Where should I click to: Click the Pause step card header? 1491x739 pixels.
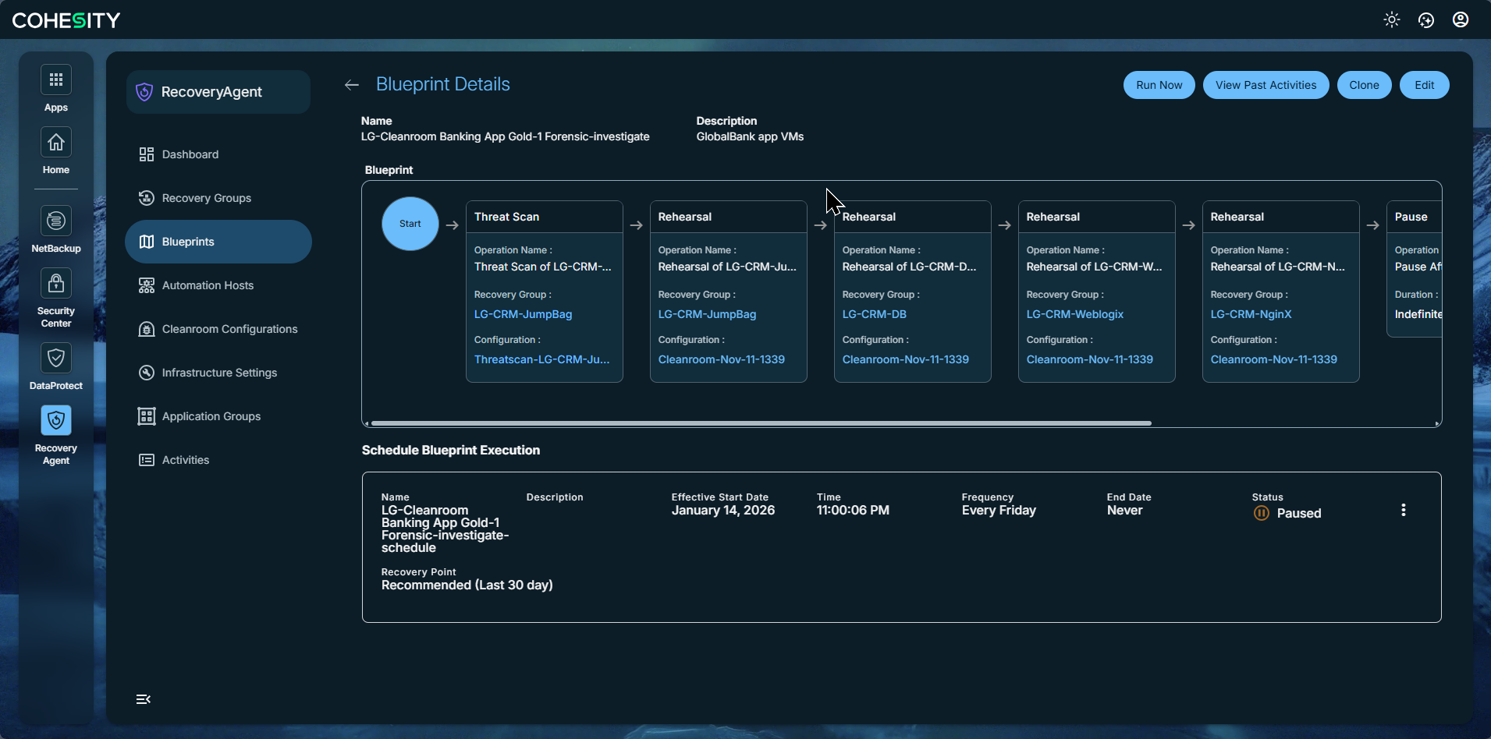tap(1414, 217)
